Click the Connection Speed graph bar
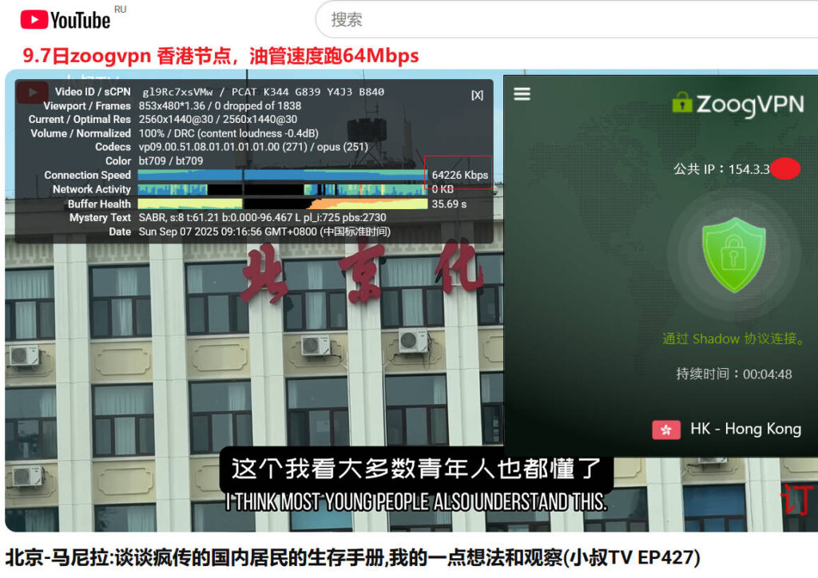 282,175
